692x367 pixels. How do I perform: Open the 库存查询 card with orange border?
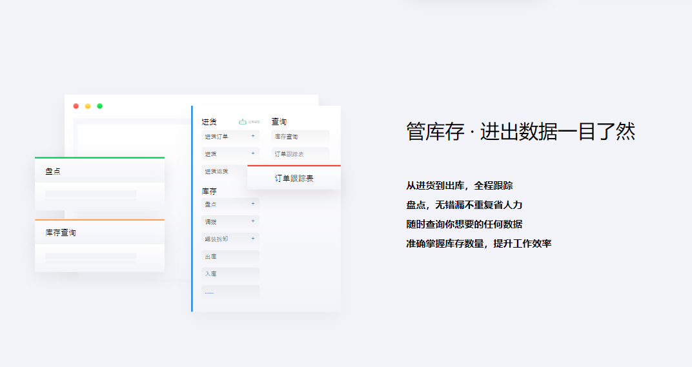[100, 245]
